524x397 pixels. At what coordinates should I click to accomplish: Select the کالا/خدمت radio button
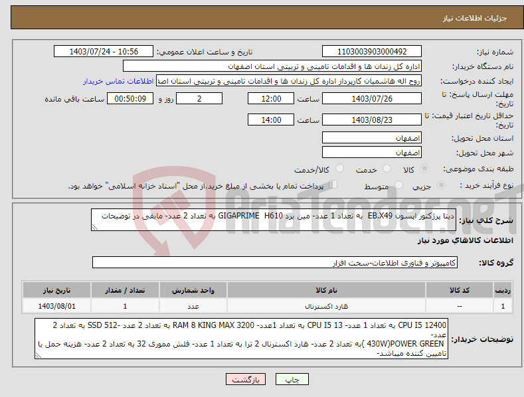(339, 169)
